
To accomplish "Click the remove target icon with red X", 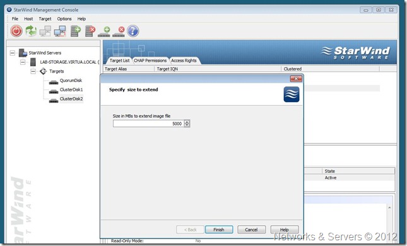I will point(90,31).
